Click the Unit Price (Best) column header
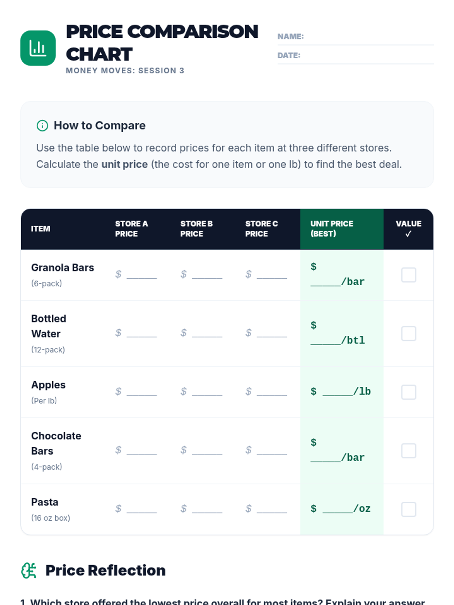Screen dimensions: 454x605 coord(332,229)
